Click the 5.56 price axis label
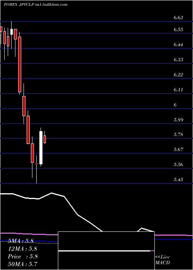This screenshot has height=270, width=193. pyautogui.click(x=178, y=165)
